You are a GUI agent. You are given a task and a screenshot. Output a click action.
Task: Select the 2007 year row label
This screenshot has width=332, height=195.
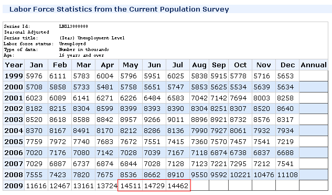(14, 163)
